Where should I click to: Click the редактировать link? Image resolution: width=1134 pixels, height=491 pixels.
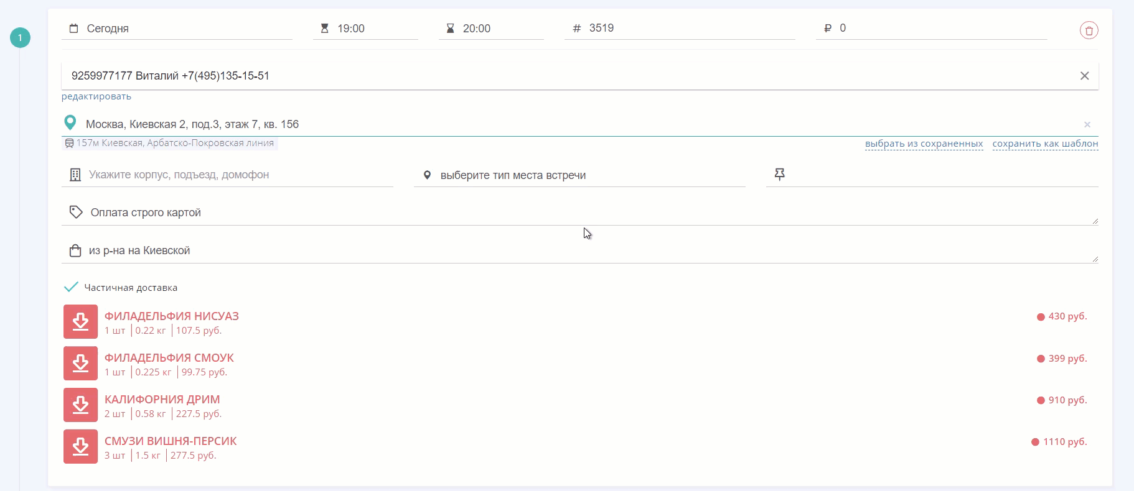coord(96,96)
